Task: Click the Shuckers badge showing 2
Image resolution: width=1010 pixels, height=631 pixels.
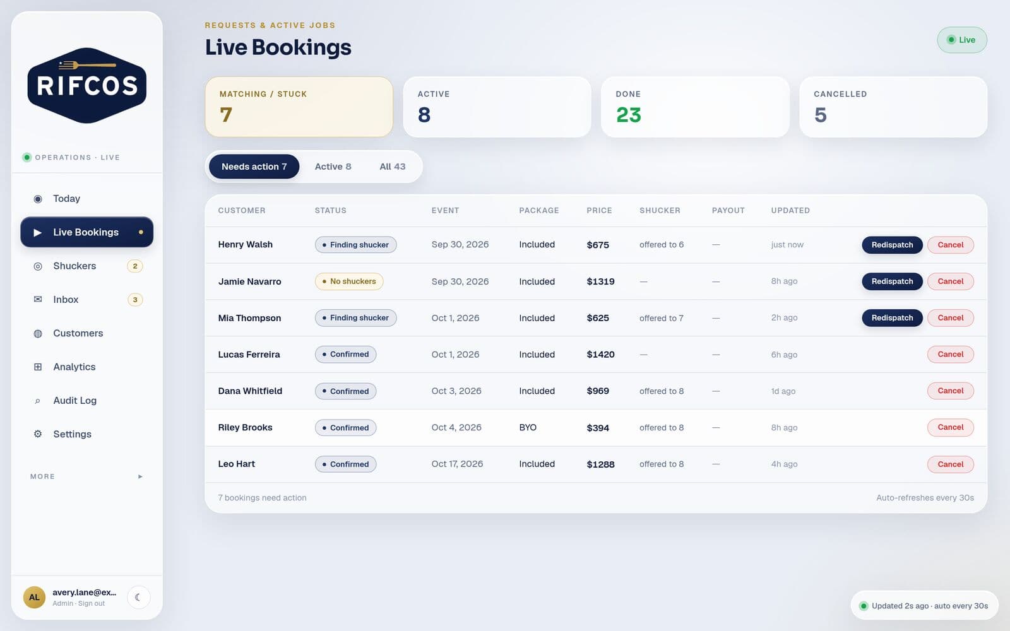Action: (x=135, y=266)
